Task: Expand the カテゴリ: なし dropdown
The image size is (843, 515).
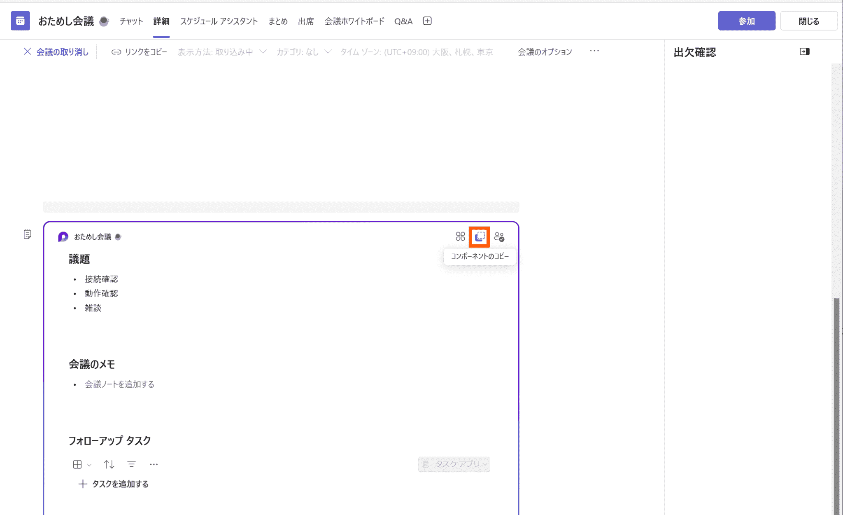Action: 304,52
